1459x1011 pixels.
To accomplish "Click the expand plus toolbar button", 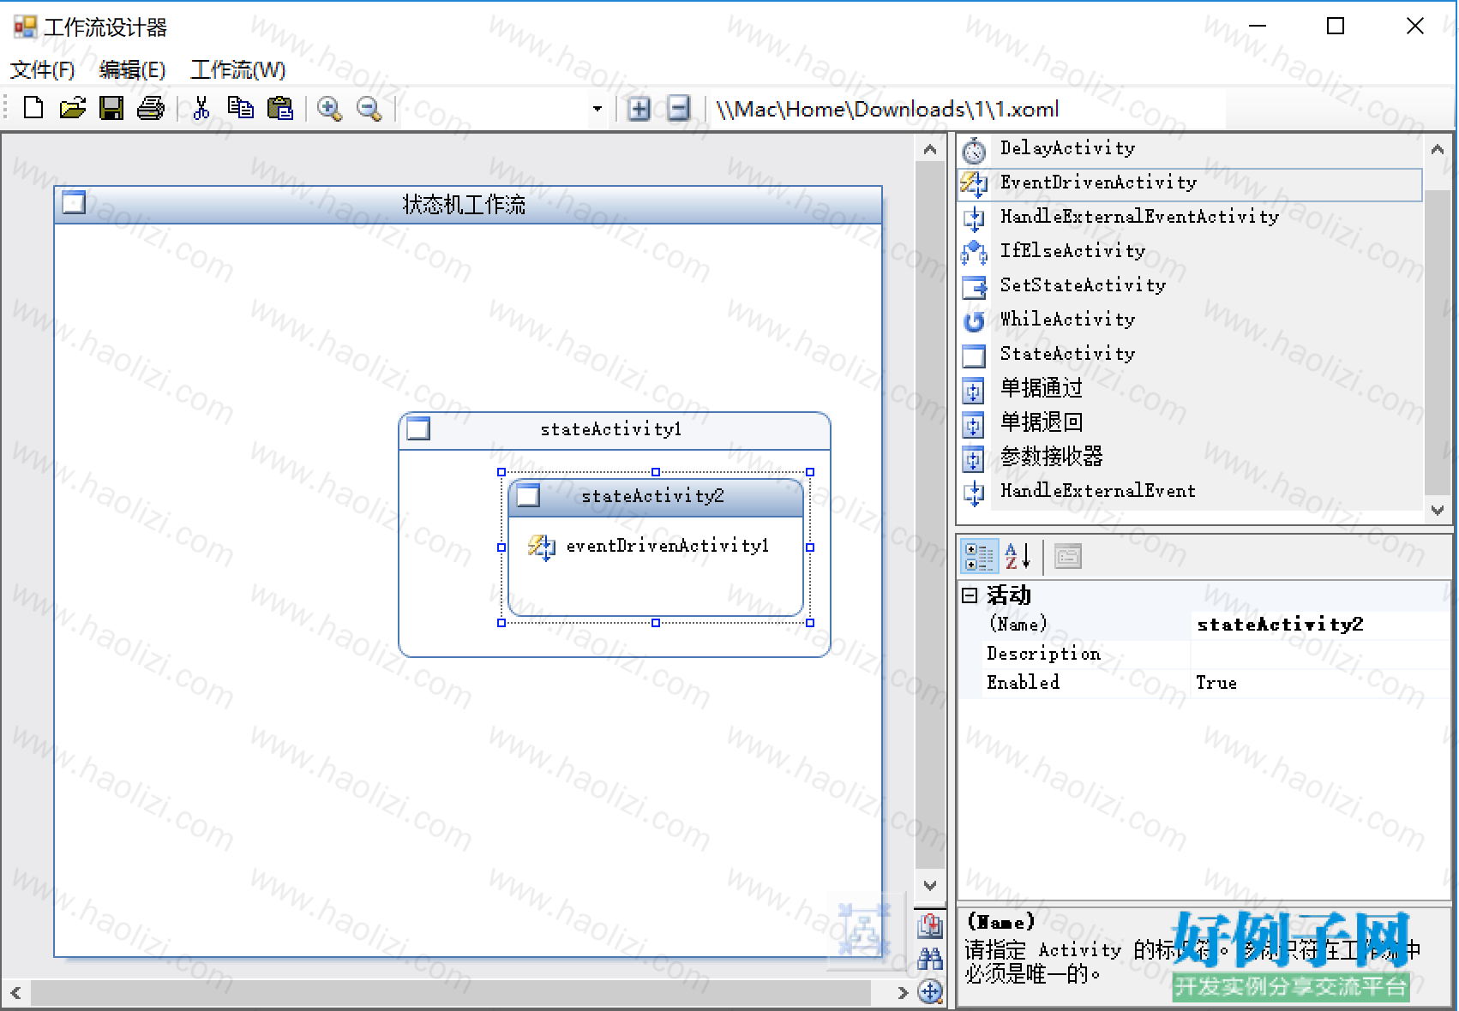I will click(639, 109).
